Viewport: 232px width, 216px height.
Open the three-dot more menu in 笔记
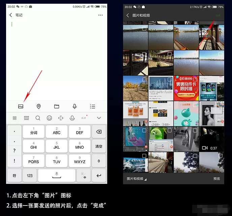[100, 15]
